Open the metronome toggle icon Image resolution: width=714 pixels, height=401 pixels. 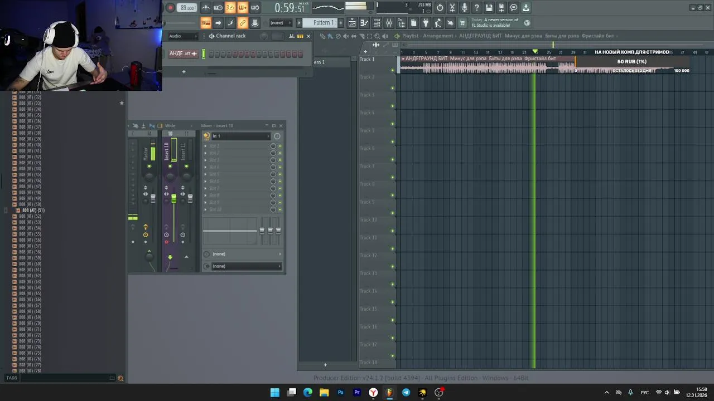click(206, 7)
